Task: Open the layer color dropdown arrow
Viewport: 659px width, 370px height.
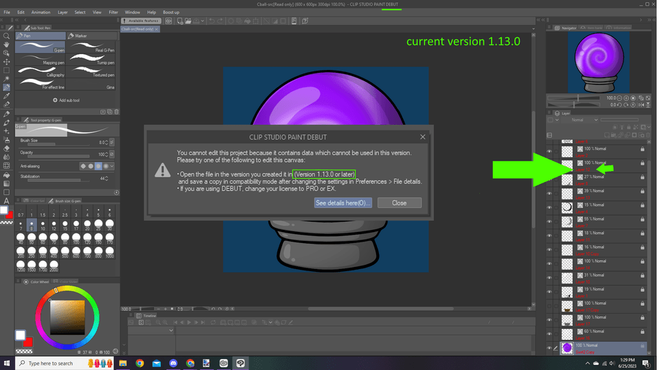Action: [557, 120]
